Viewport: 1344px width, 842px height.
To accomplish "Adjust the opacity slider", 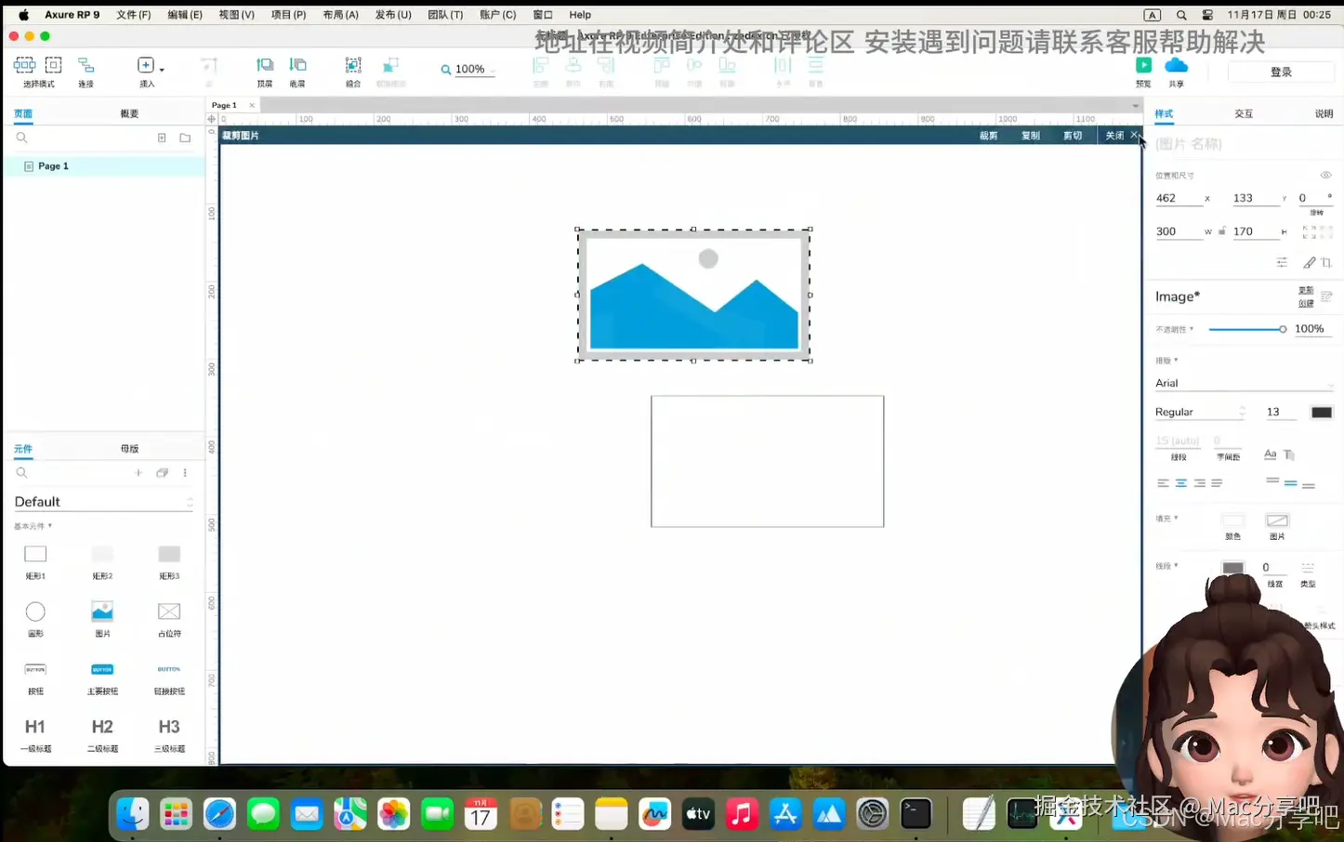I will coord(1247,329).
